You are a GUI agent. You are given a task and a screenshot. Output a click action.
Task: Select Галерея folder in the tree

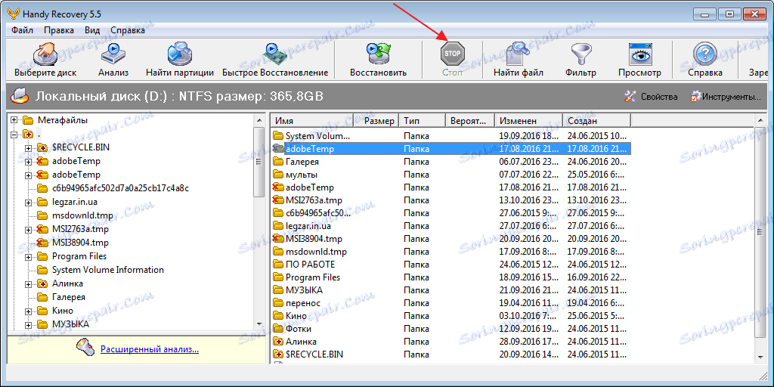coord(69,297)
